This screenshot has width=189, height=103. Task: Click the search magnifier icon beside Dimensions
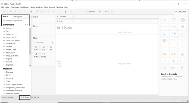click(28, 25)
